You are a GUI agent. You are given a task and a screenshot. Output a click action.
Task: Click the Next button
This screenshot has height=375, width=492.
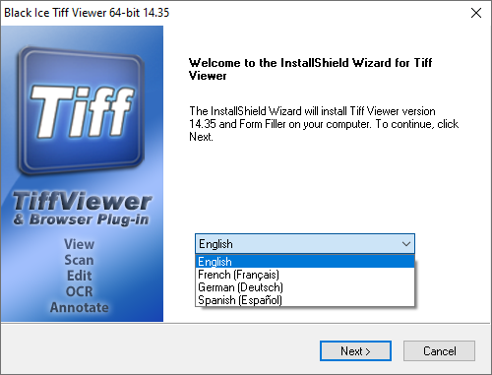click(x=355, y=351)
